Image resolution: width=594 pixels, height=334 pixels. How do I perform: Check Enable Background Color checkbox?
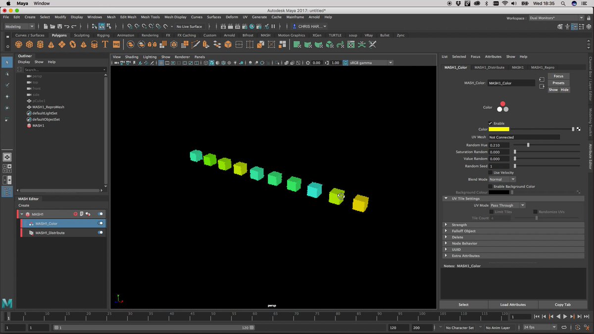pyautogui.click(x=491, y=187)
